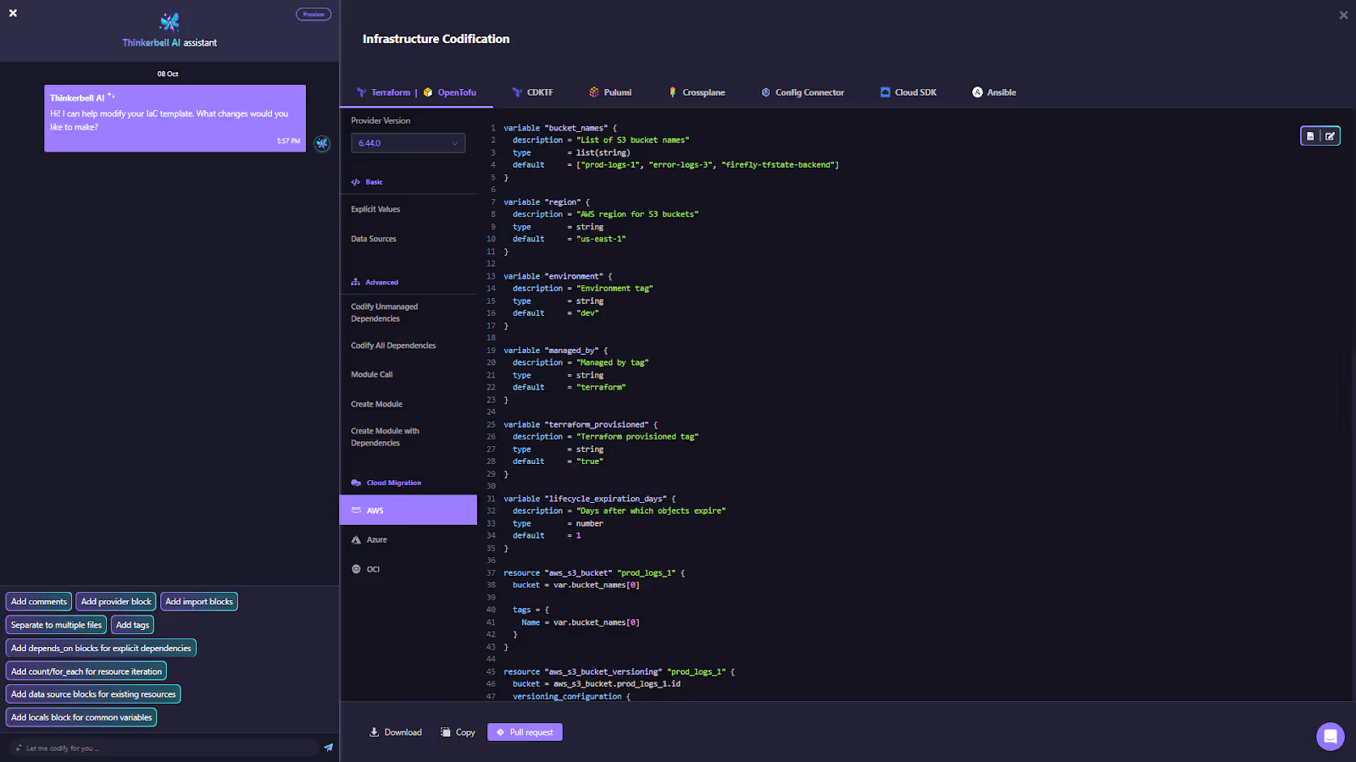The image size is (1356, 762).
Task: Click the code file view icon
Action: coord(1310,135)
